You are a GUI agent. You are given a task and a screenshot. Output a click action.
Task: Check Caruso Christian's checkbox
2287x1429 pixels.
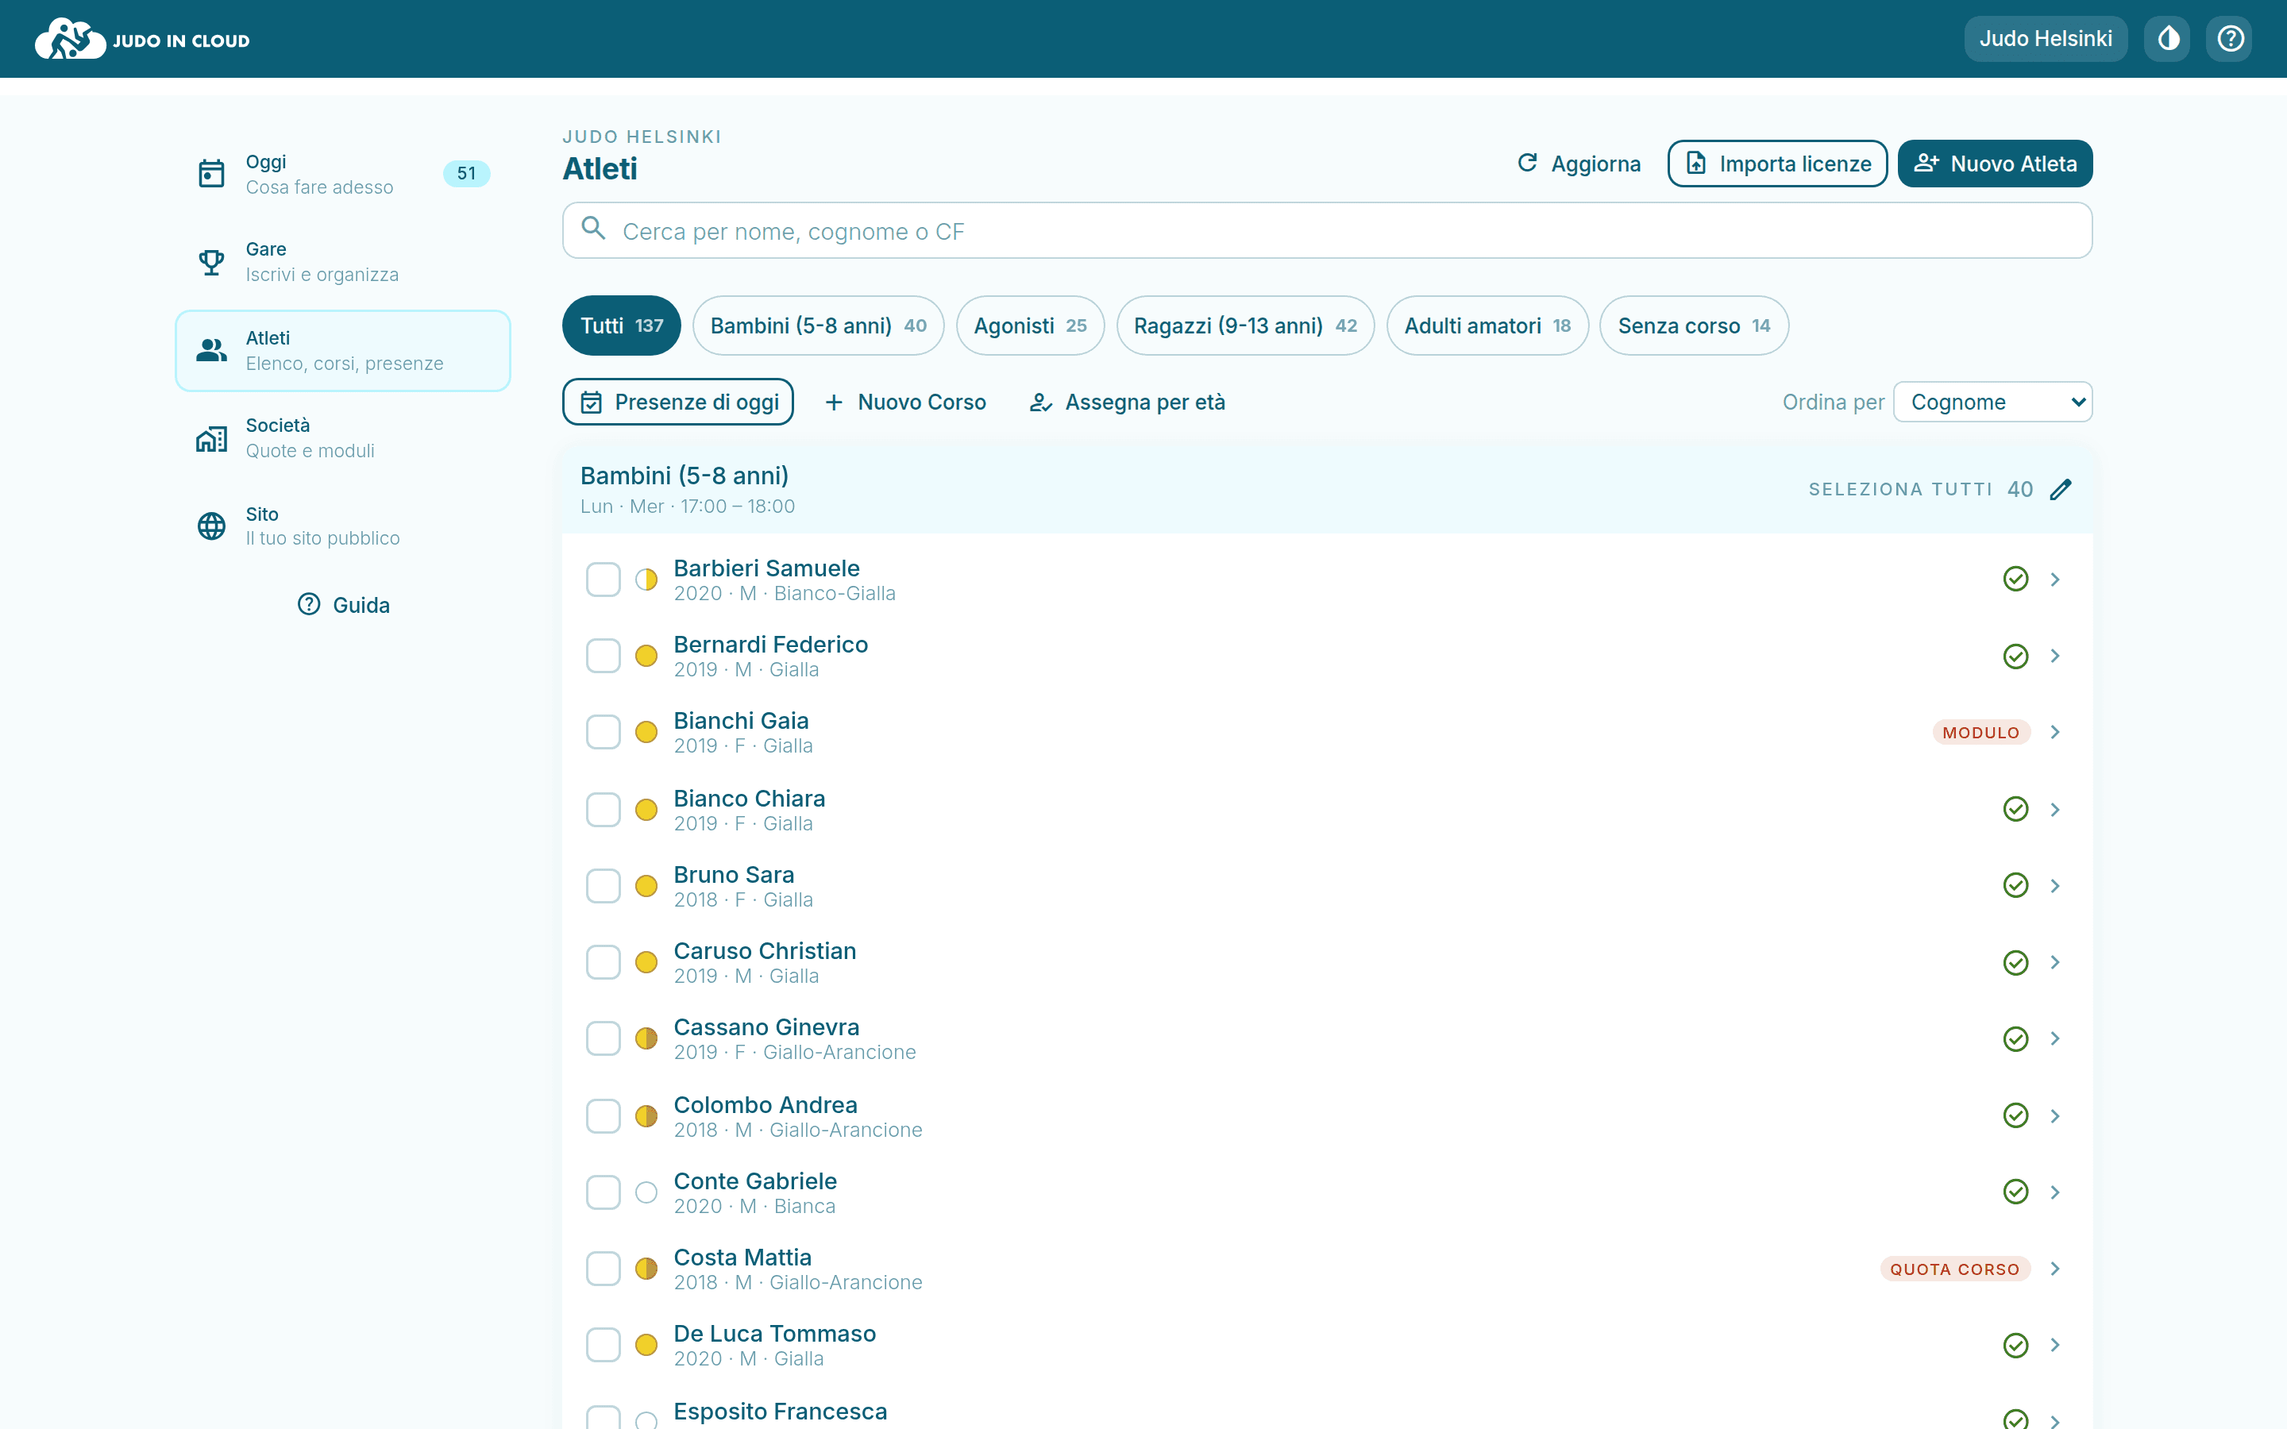click(x=603, y=962)
